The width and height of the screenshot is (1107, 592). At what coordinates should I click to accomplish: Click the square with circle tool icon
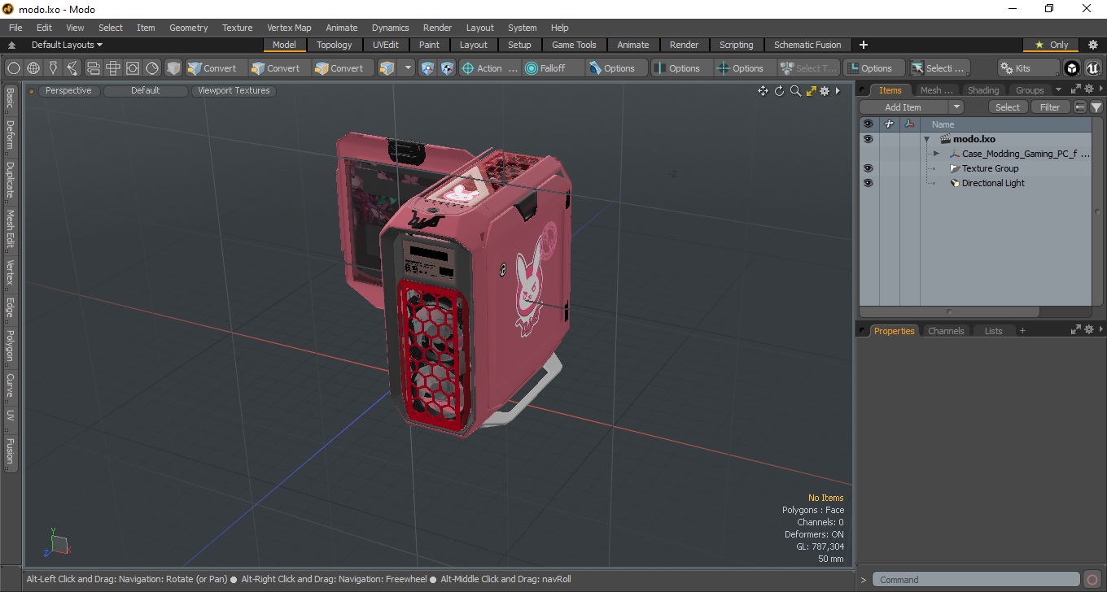[x=133, y=68]
